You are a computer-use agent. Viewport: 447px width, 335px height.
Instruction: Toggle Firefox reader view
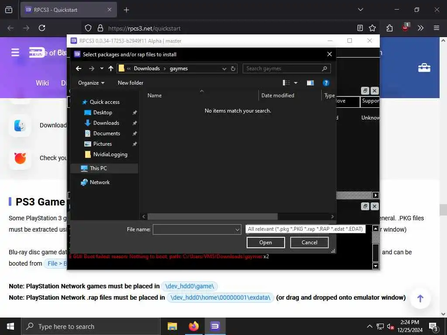[360, 28]
